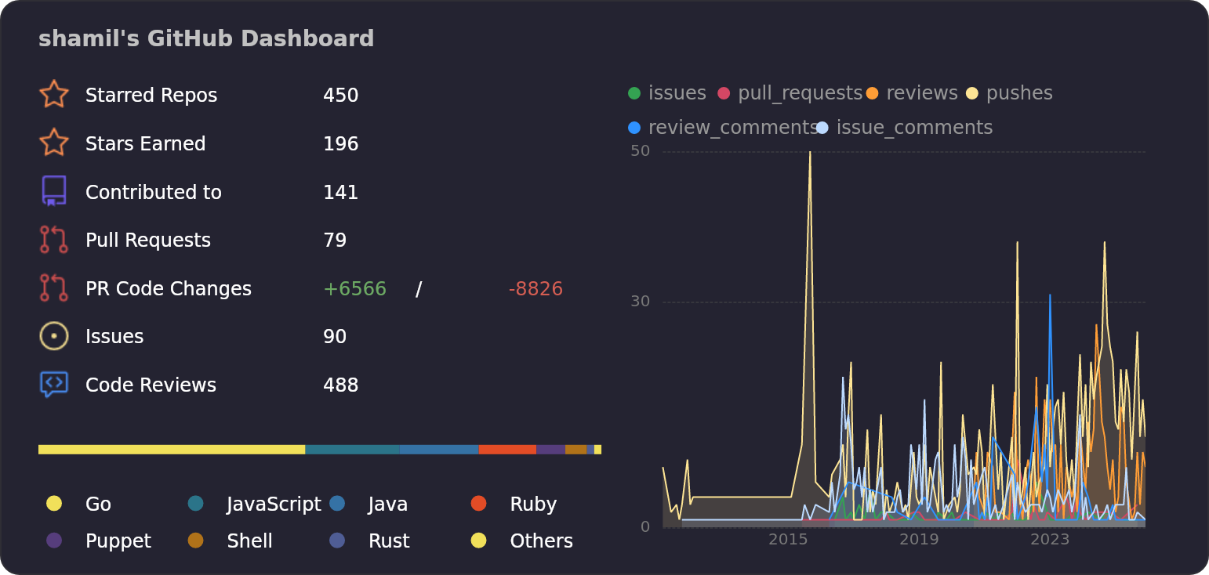Toggle the issues series in the chart legend
The width and height of the screenshot is (1209, 575).
[x=663, y=92]
